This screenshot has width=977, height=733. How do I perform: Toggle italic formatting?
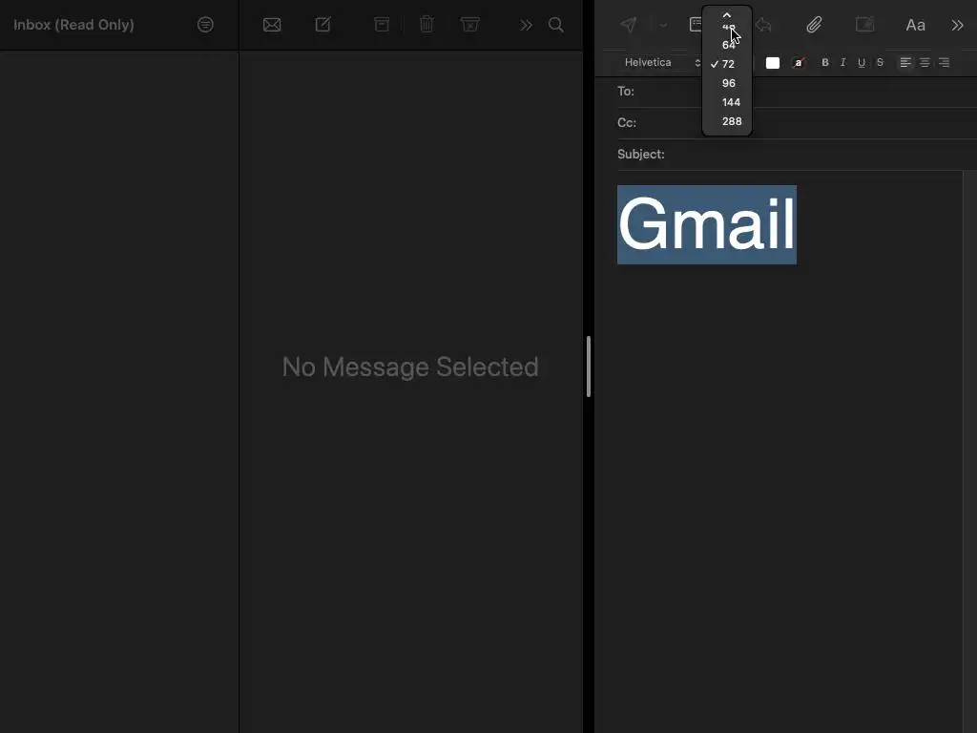coord(843,62)
